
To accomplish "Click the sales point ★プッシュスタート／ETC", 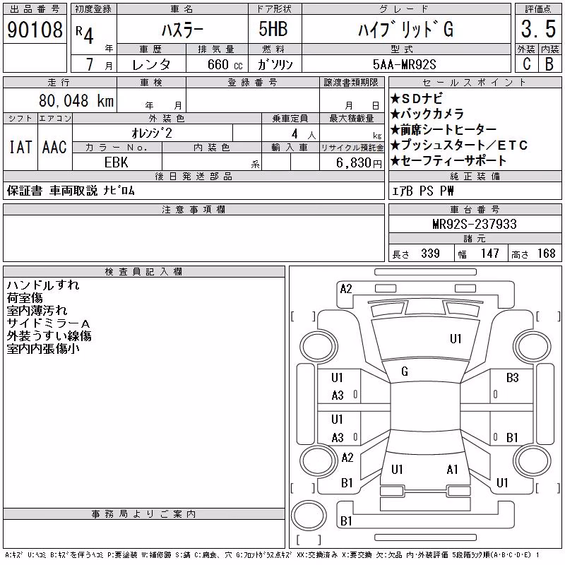I will coord(459,145).
